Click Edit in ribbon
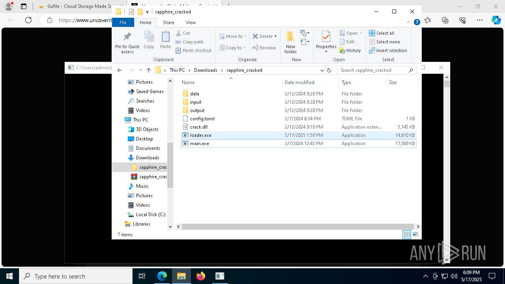 click(x=347, y=42)
